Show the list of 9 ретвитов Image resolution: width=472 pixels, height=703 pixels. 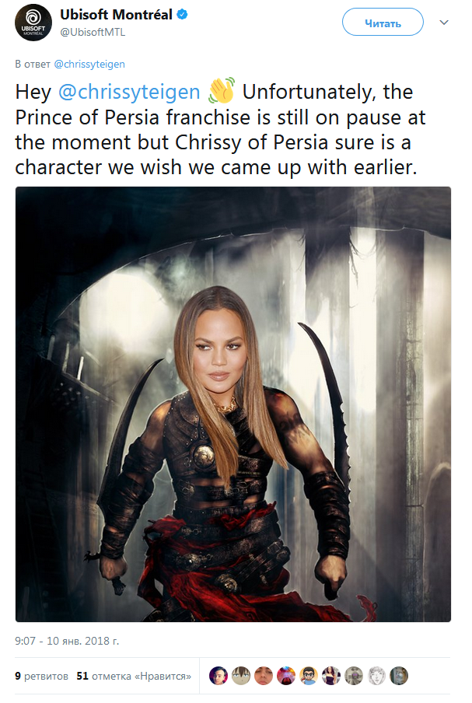pos(41,676)
